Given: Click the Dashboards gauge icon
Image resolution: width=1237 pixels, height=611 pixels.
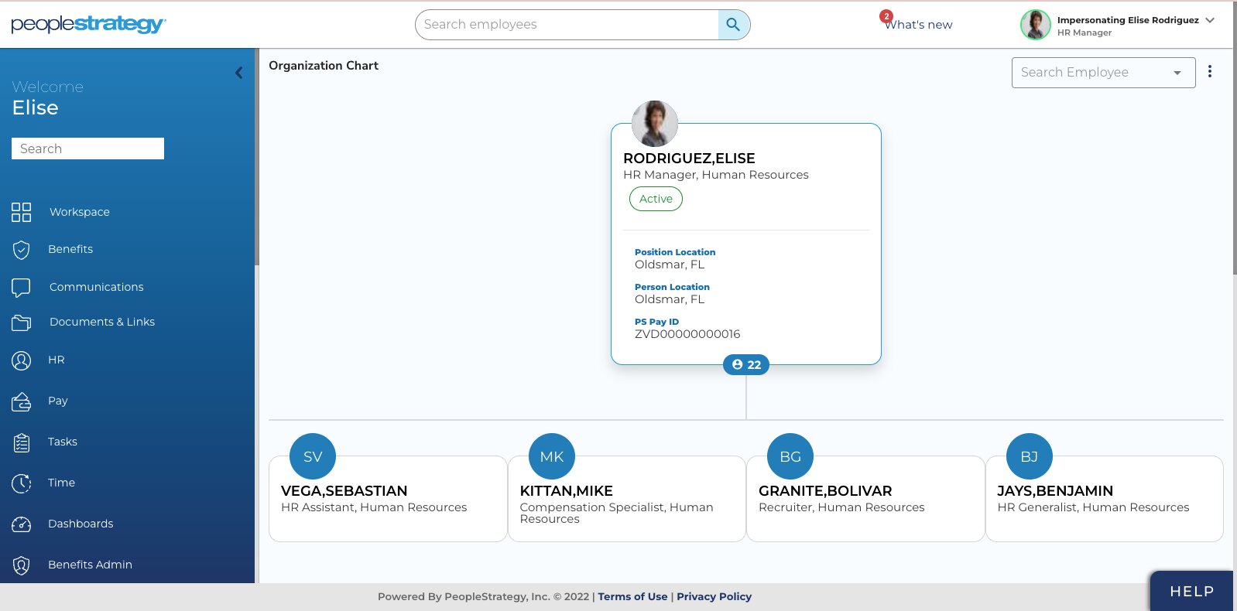Looking at the screenshot, I should (x=22, y=524).
